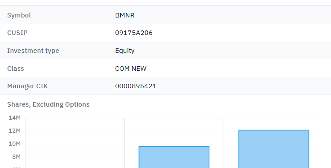The height and width of the screenshot is (168, 331).
Task: Select Manager CIK value 0000895421
Action: pos(136,86)
